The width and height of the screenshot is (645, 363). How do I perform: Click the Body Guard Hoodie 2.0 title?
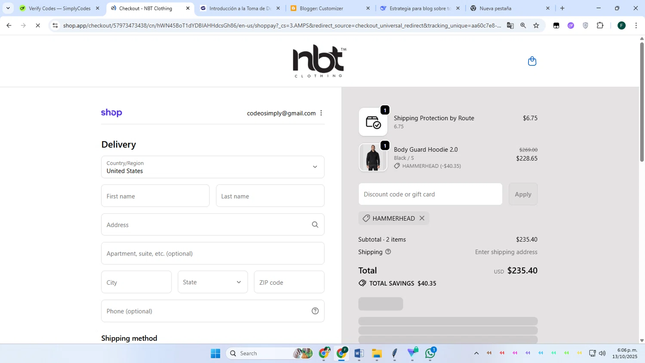[426, 149]
